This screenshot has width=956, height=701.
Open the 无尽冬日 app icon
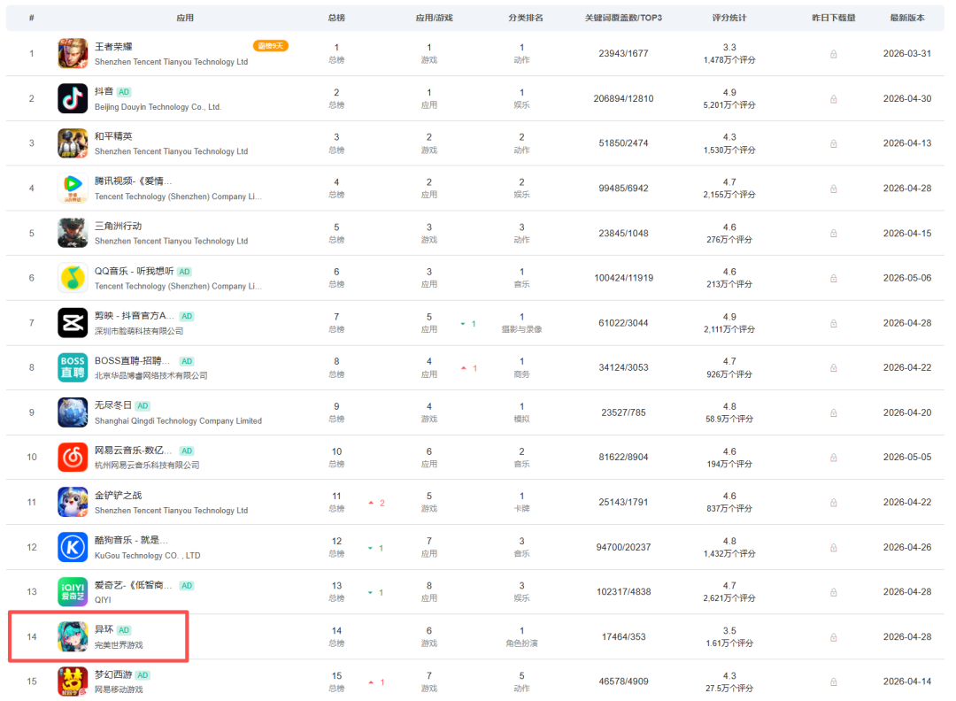tap(73, 412)
